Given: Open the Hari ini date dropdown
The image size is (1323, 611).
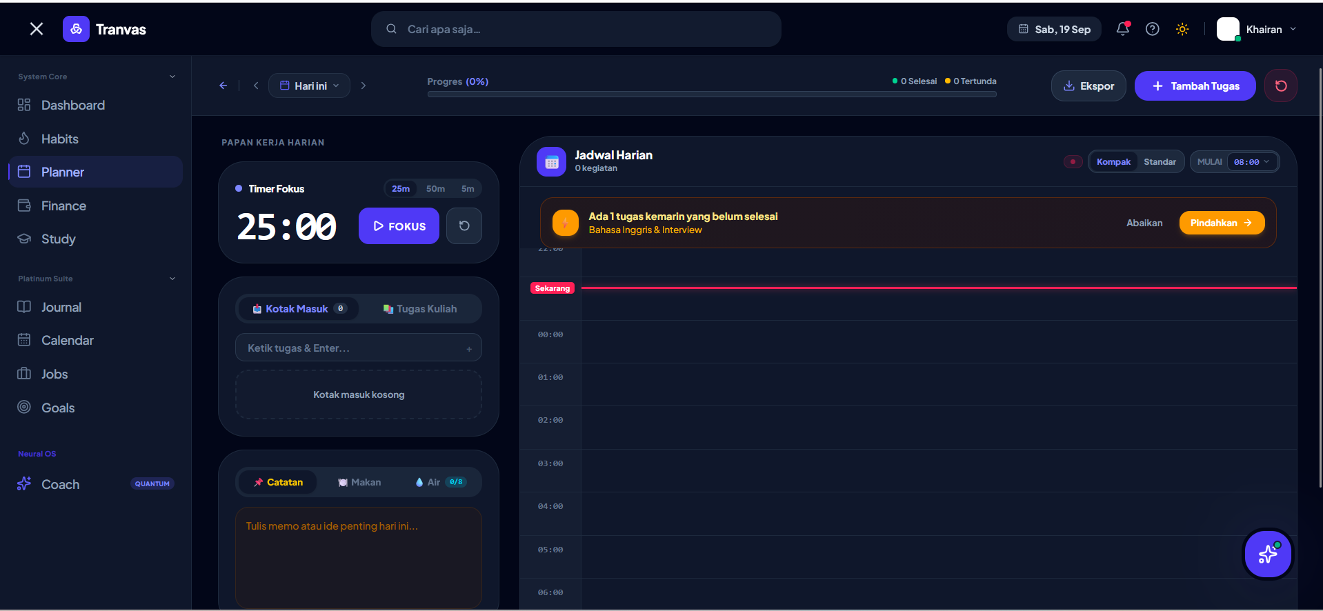Looking at the screenshot, I should tap(310, 86).
